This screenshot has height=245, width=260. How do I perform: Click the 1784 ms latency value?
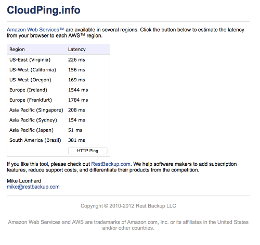coord(78,100)
